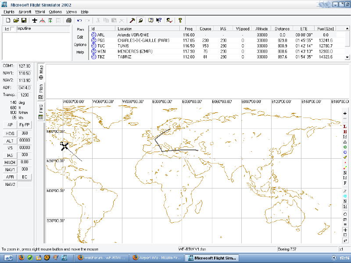Toggle the bold F map icon
Viewport: 351px width, 263px height.
point(345,183)
